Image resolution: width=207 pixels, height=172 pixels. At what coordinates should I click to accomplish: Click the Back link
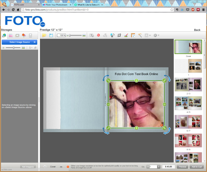click(197, 30)
